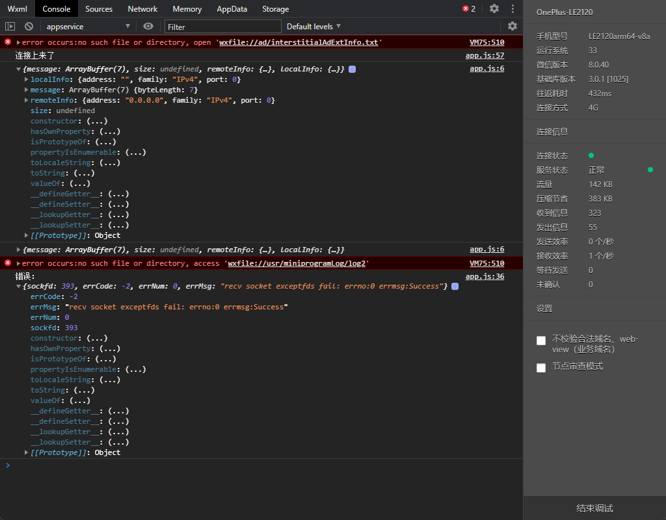
Task: Click error icon on miniprogramLog row
Action: (x=8, y=263)
